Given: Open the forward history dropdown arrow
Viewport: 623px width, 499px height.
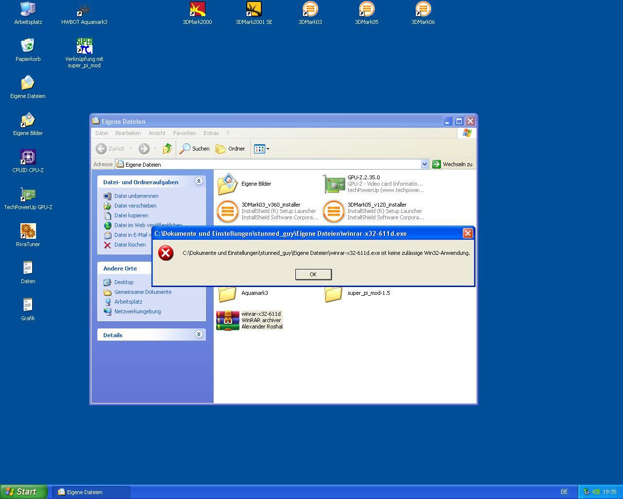Looking at the screenshot, I should pyautogui.click(x=155, y=149).
